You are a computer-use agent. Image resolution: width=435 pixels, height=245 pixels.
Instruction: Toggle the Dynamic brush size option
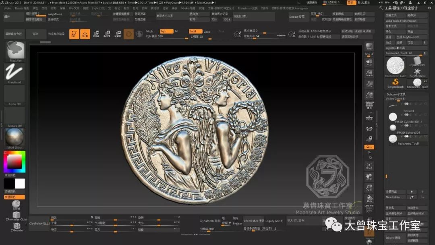tap(281, 35)
